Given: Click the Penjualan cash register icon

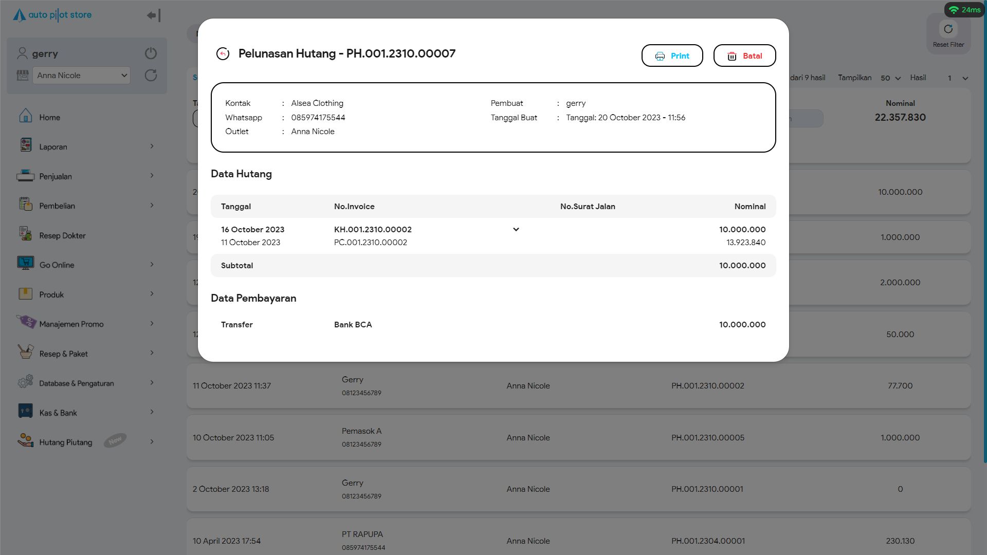Looking at the screenshot, I should (x=25, y=176).
